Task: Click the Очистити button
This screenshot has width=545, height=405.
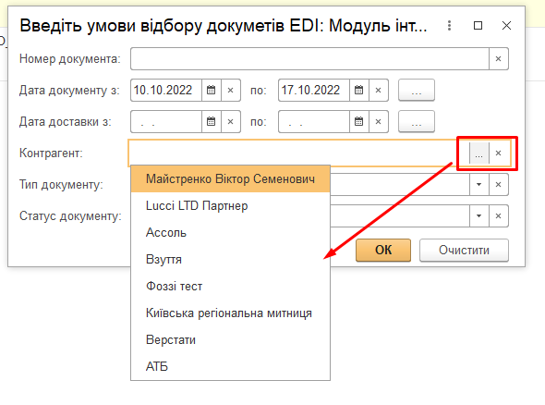Action: 464,250
